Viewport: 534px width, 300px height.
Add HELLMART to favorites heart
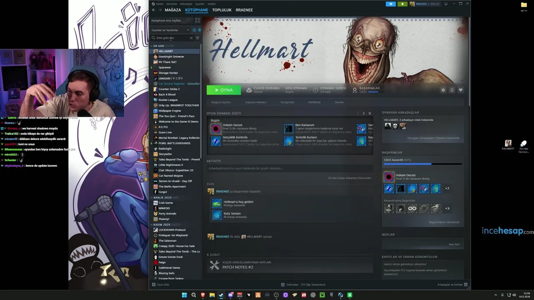click(x=461, y=90)
